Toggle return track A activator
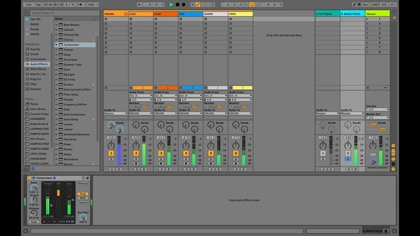 [323, 153]
